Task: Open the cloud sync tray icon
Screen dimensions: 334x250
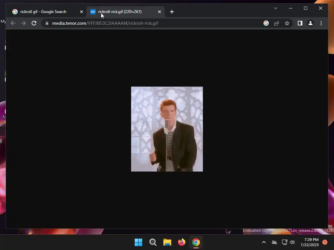Action: pyautogui.click(x=274, y=242)
